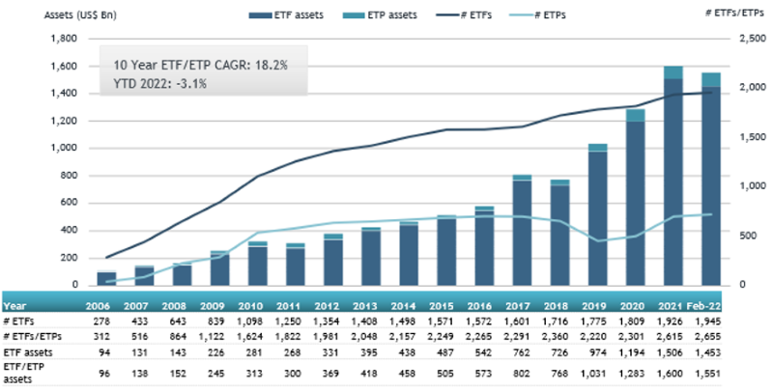Select the 2019 bar in the chart

598,214
